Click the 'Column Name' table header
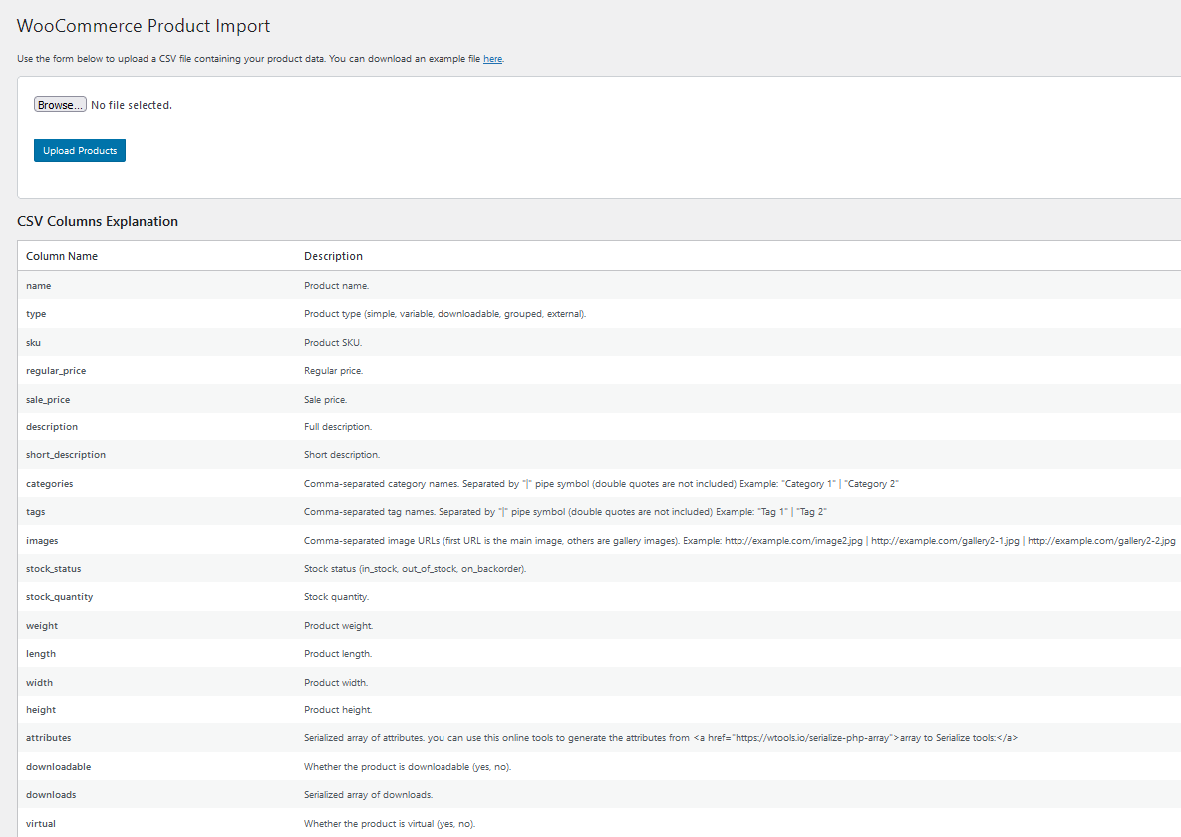1181x837 pixels. pos(62,256)
